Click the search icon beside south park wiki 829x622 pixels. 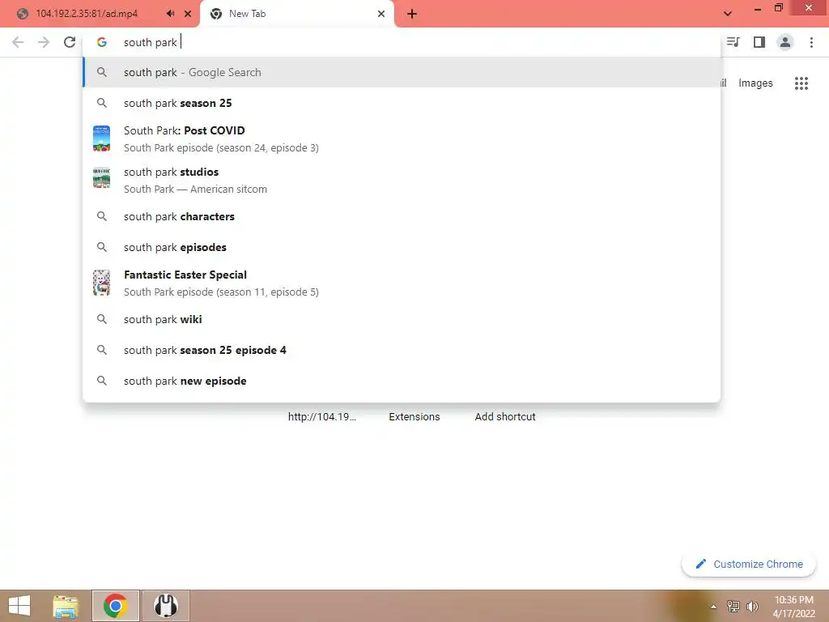pyautogui.click(x=102, y=319)
